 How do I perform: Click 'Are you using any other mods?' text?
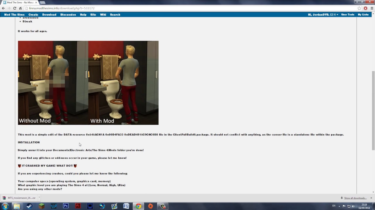[40, 189]
